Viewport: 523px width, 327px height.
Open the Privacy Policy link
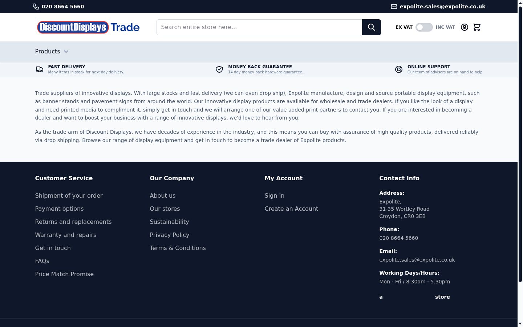click(x=170, y=235)
